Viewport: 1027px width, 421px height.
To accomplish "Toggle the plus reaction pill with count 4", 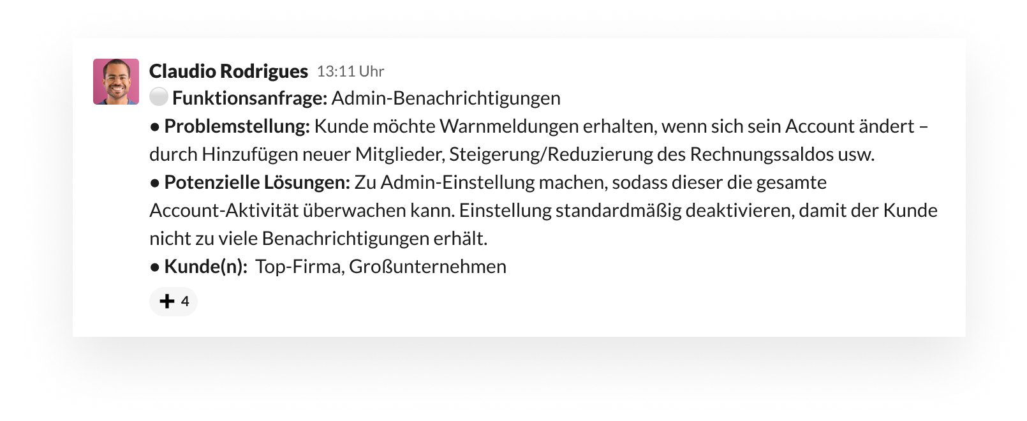I will pos(174,301).
